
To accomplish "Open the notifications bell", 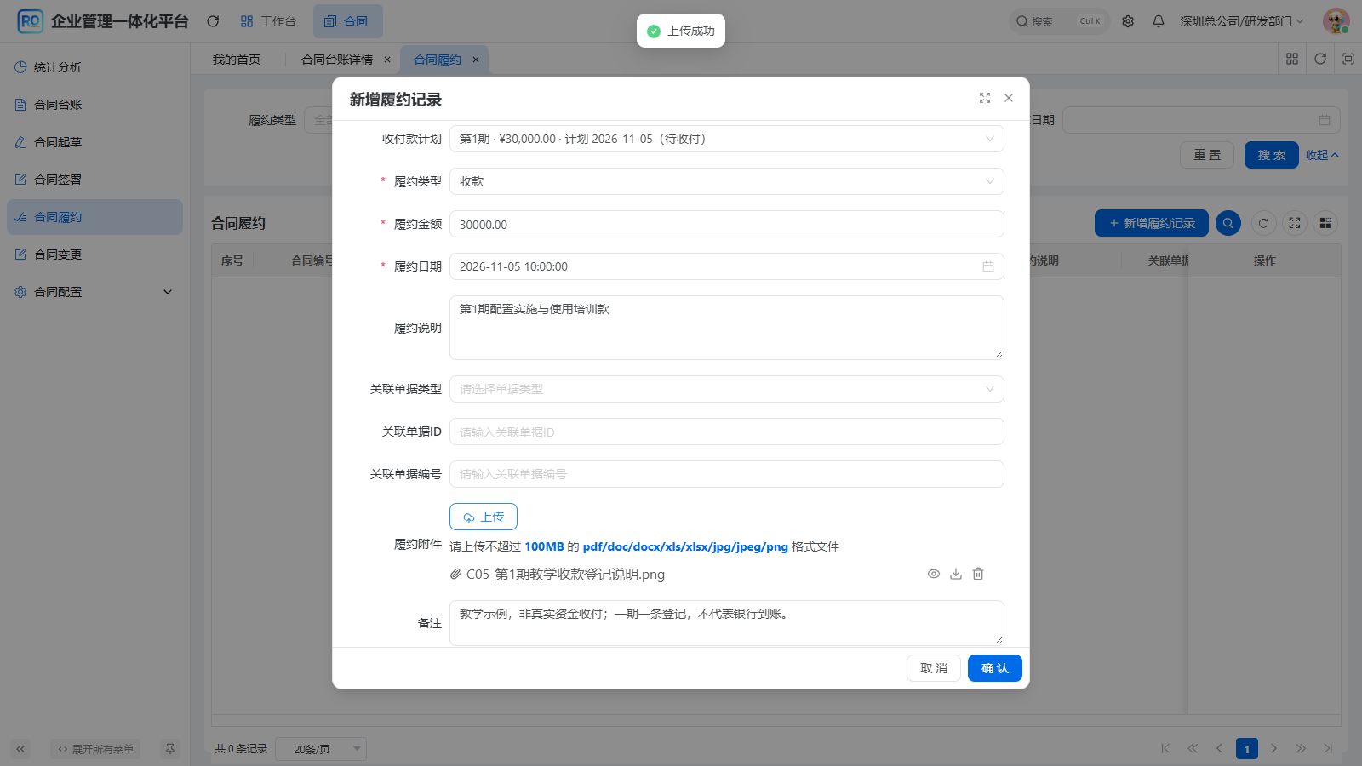I will (x=1159, y=21).
